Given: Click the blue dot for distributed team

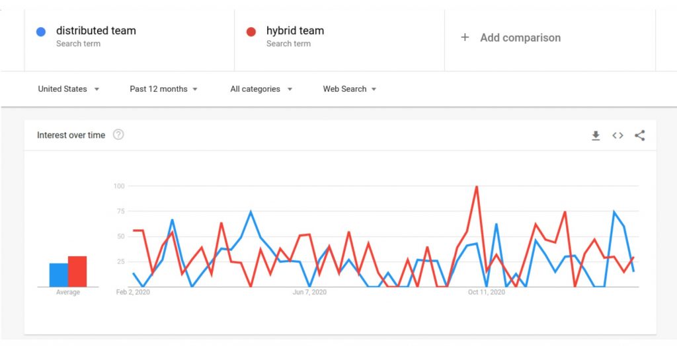Looking at the screenshot, I should [x=41, y=32].
